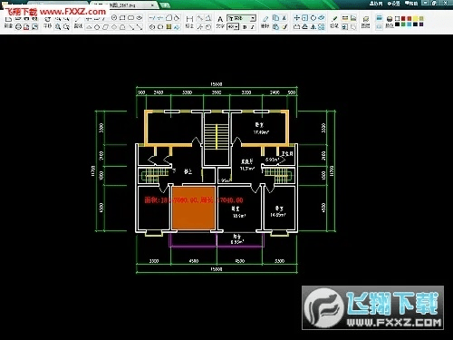Image resolution: width=453 pixels, height=340 pixels.
Task: Pick the purple color swatch
Action: pos(421,24)
